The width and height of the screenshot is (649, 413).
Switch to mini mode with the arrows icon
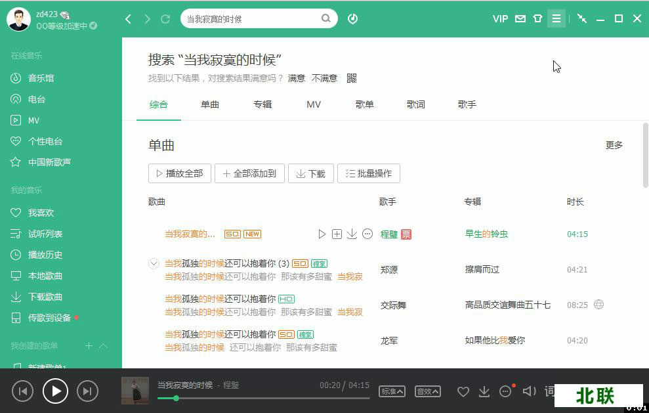(x=581, y=18)
